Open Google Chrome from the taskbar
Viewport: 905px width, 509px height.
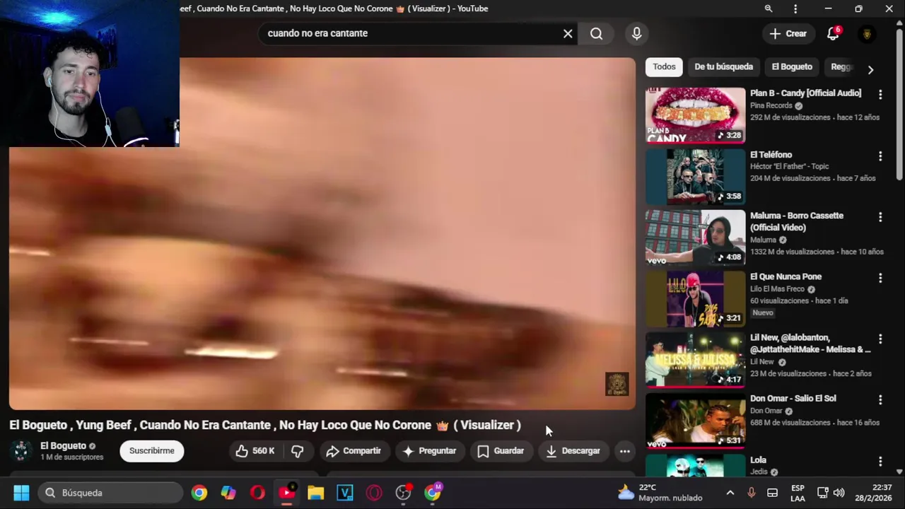pos(199,493)
